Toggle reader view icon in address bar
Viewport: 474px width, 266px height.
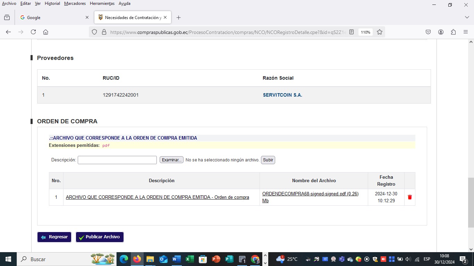352,32
